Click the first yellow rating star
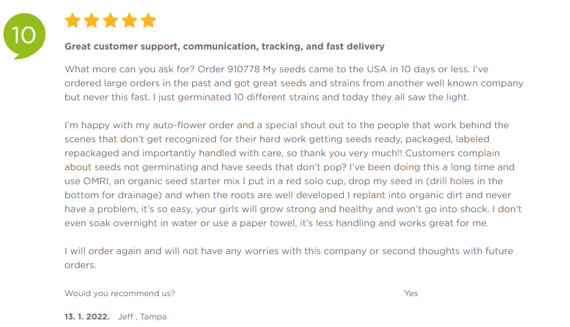 tap(72, 21)
